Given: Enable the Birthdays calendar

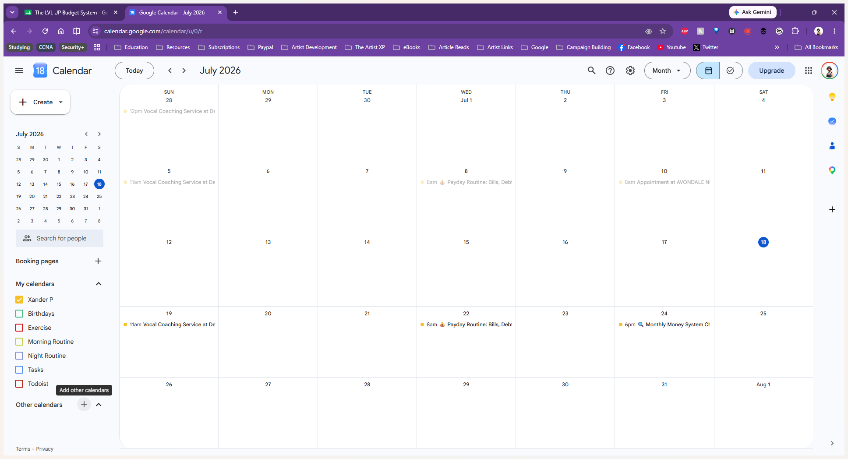Looking at the screenshot, I should click(19, 314).
